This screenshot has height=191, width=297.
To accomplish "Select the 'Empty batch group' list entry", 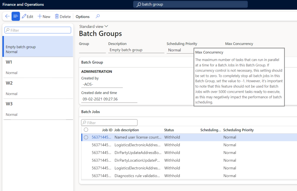I will click(38, 47).
